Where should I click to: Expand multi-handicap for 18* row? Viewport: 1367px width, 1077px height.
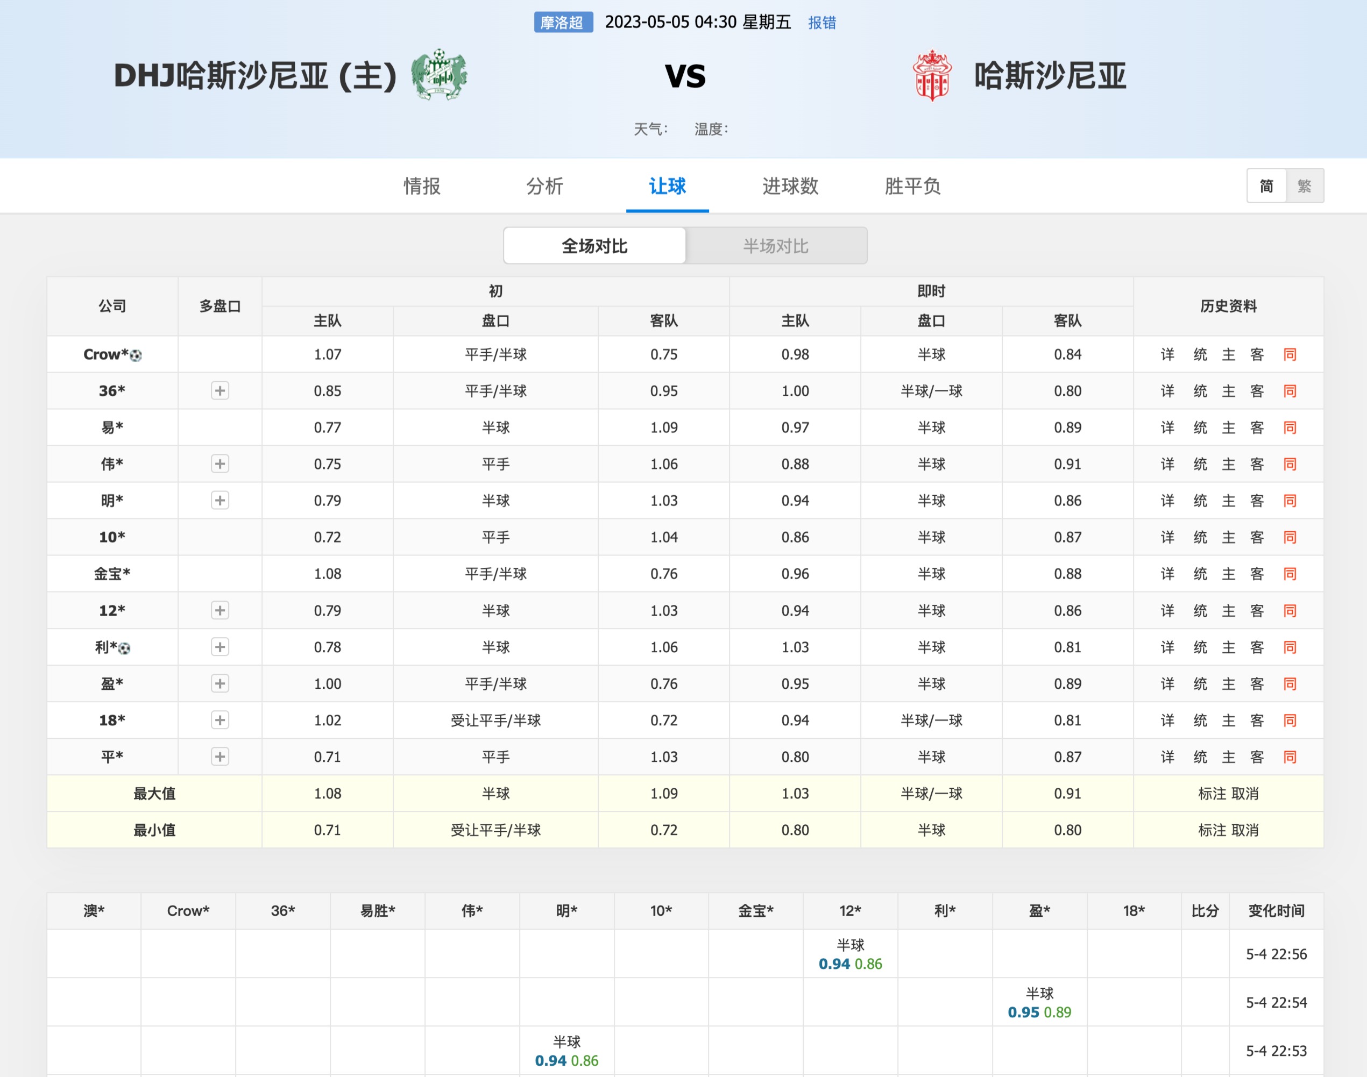219,720
